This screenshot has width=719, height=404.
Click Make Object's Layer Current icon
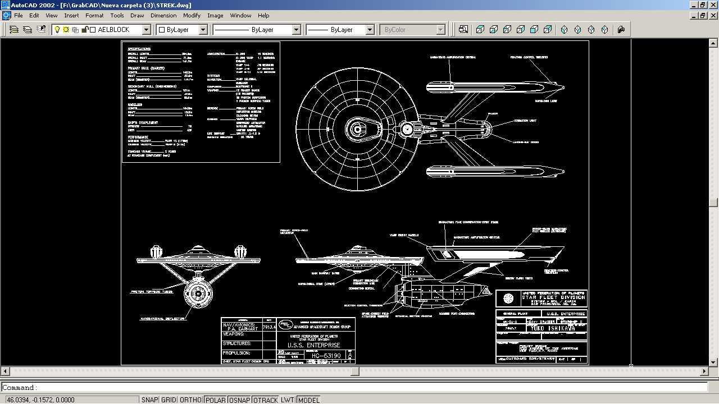click(14, 30)
